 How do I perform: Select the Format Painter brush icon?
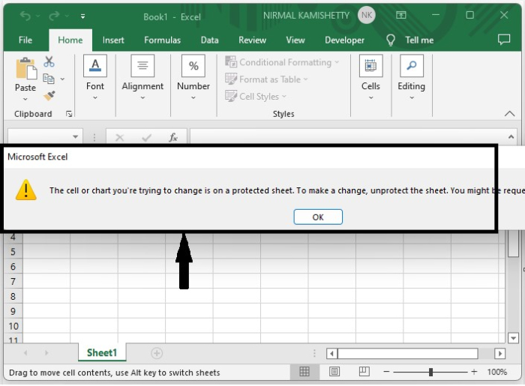point(49,96)
